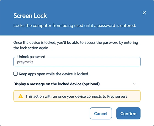The width and height of the screenshot is (154, 126).
Task: Click the 'Prey servers' warning banner
Action: 77,96
